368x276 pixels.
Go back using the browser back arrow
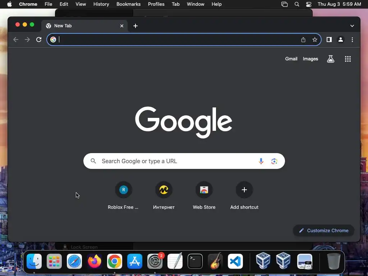point(16,40)
